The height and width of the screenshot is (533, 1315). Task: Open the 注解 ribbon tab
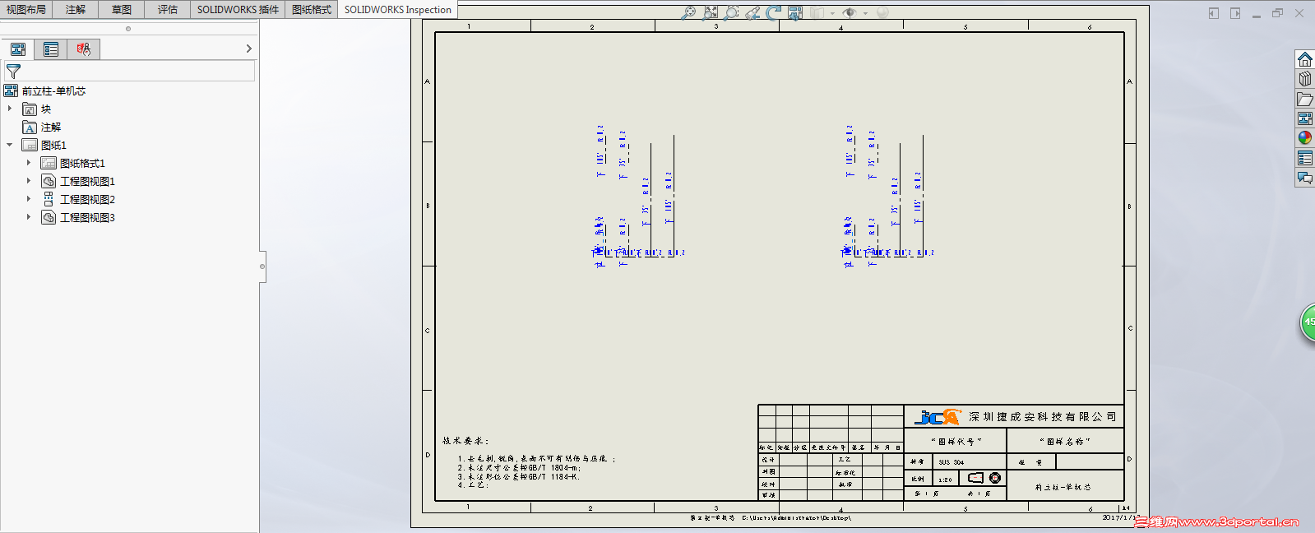76,10
